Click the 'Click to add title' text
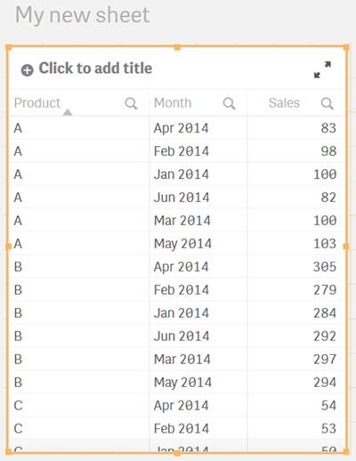356x461 pixels. 95,69
